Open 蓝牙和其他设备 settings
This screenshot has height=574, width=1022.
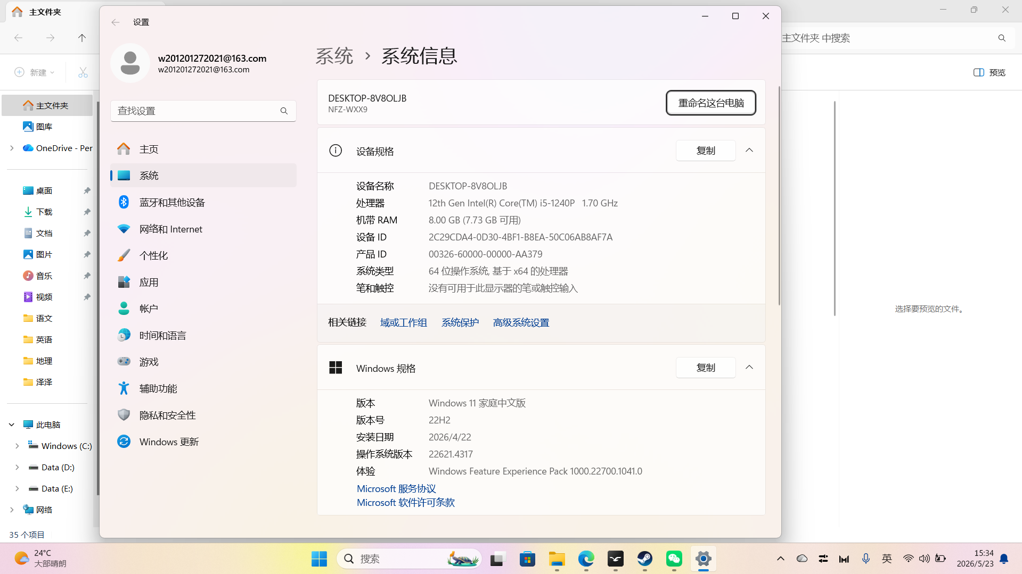(203, 202)
